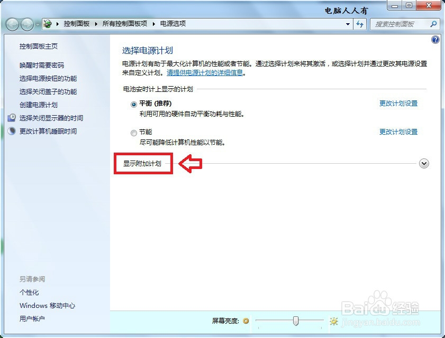Open the address bar dropdown arrow
445x338 pixels.
pos(348,24)
